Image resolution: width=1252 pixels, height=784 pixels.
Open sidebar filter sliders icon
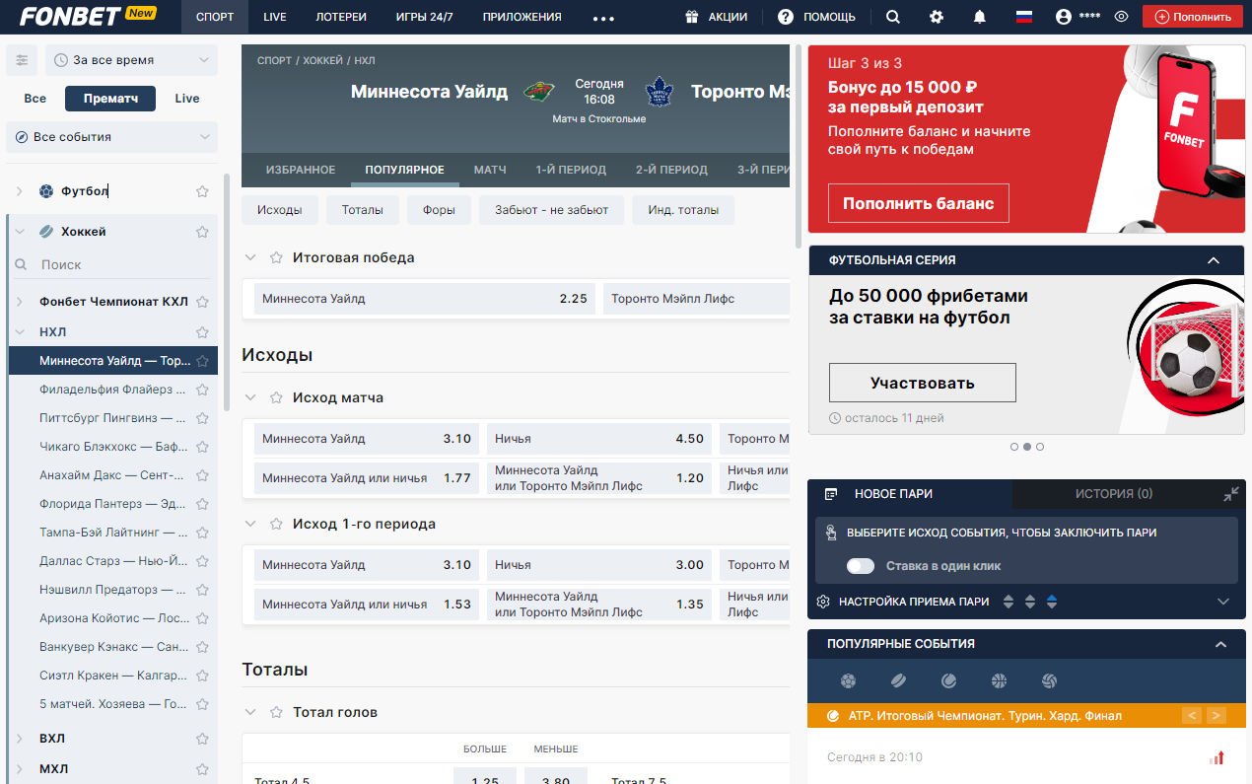pos(22,60)
